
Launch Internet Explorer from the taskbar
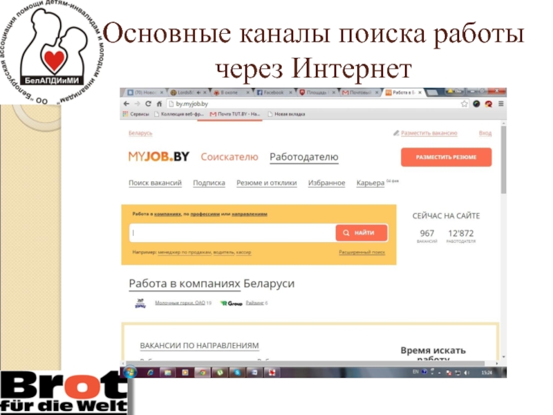[x=150, y=372]
